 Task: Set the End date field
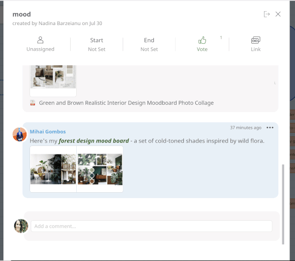(149, 44)
